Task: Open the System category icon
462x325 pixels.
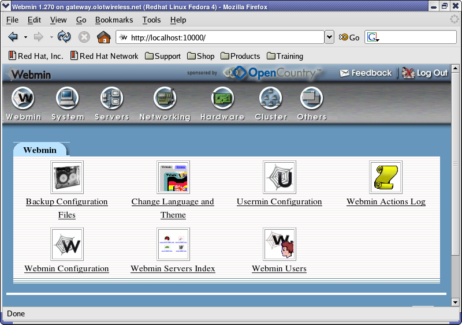Action: point(68,98)
